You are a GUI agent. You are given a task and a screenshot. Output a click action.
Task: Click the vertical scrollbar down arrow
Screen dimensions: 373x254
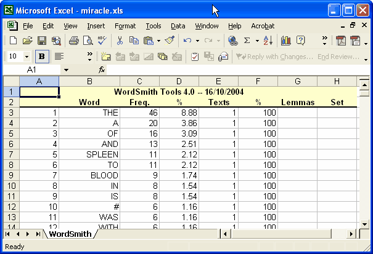[364, 224]
